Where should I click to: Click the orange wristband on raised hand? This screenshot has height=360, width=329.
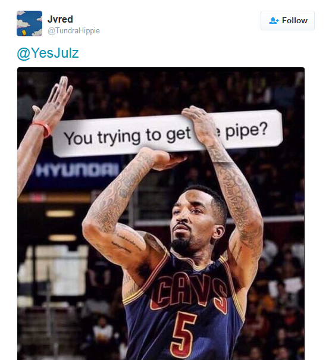pos(42,129)
